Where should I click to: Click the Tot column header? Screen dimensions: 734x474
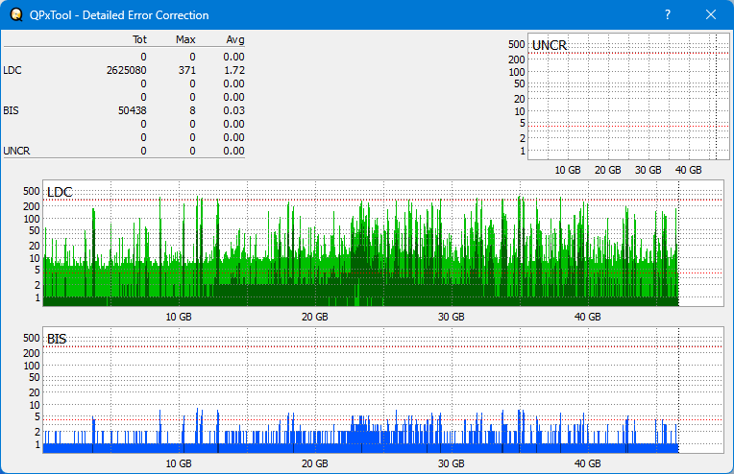(139, 39)
